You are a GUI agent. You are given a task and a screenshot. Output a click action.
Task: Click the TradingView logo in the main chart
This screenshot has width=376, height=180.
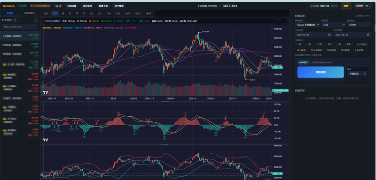tap(45, 92)
